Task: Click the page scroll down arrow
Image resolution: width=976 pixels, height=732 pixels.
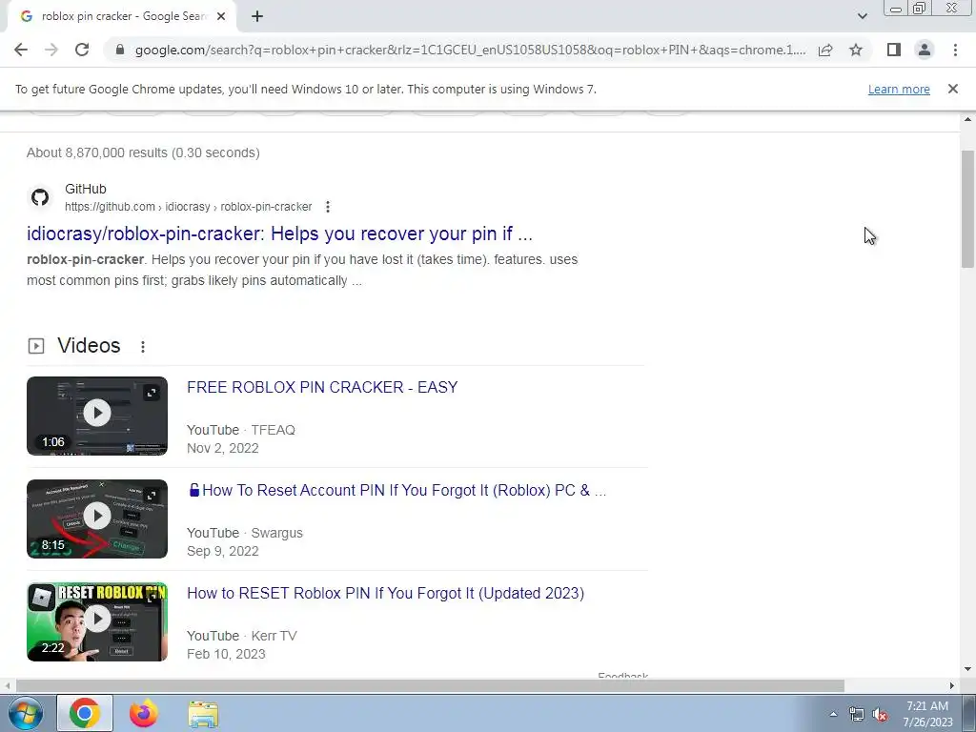Action: coord(967,669)
